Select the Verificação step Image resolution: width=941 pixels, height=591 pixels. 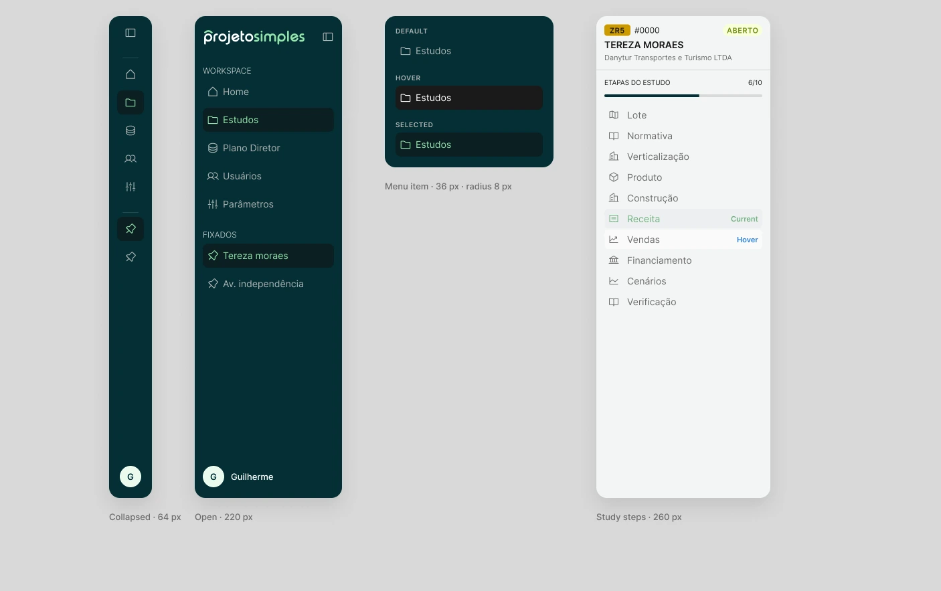click(x=683, y=302)
